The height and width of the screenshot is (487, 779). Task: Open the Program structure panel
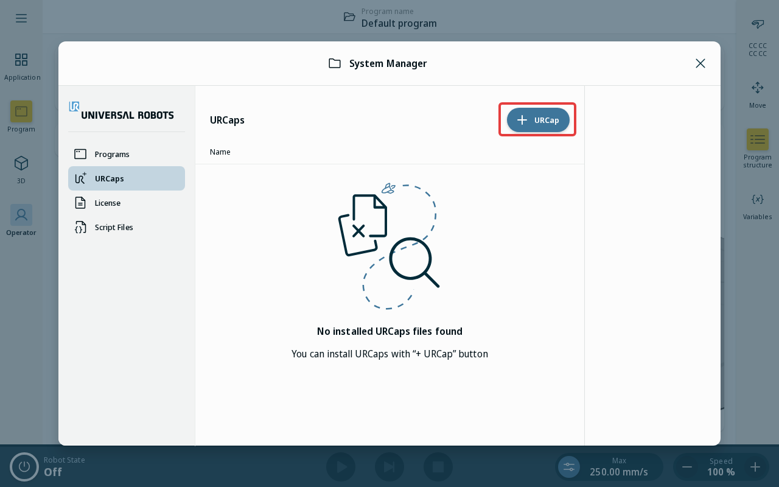758,139
